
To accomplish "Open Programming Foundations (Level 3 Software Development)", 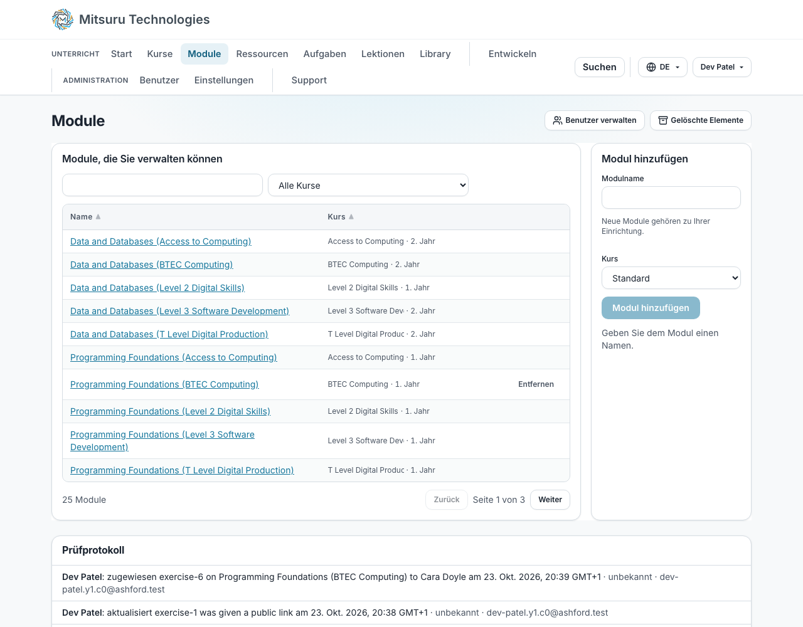I will [x=162, y=441].
